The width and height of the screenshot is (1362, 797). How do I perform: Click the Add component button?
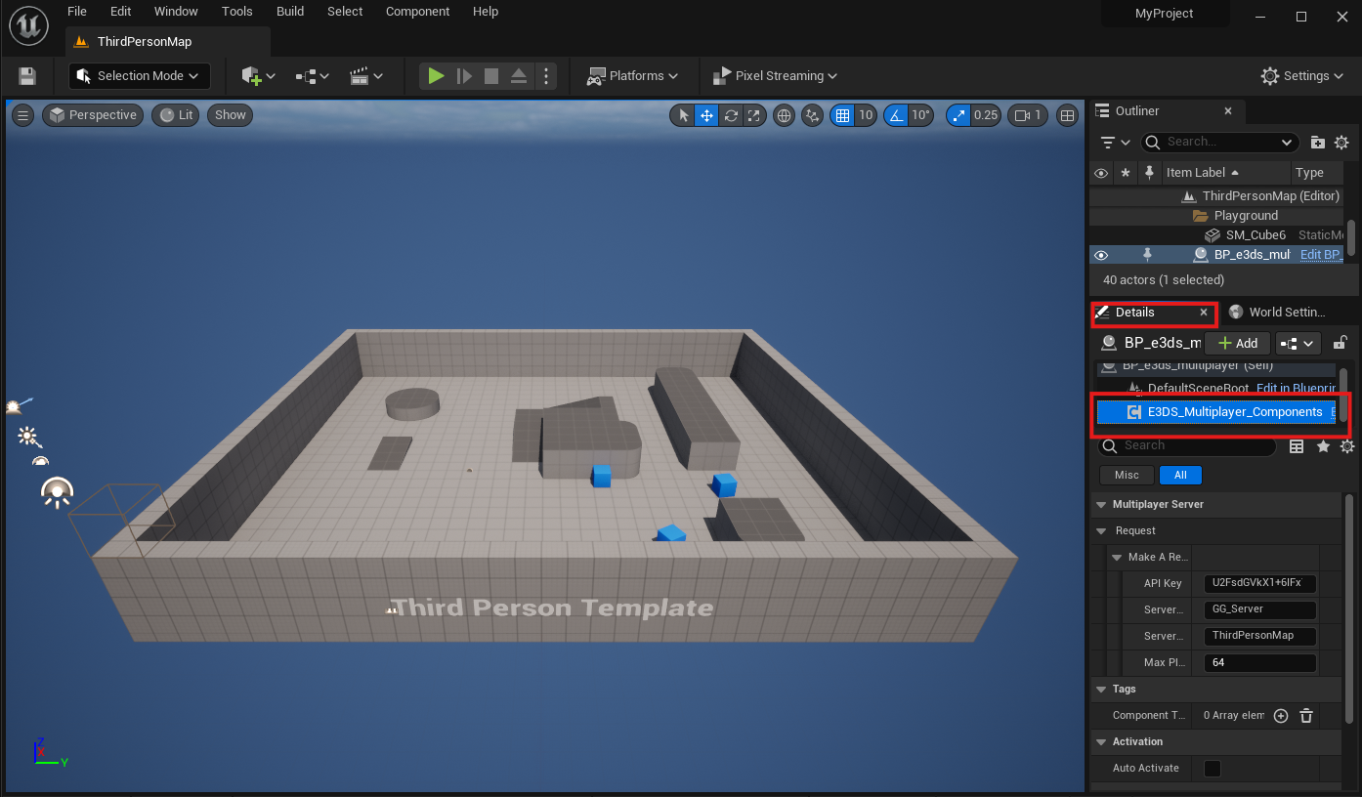click(x=1237, y=343)
